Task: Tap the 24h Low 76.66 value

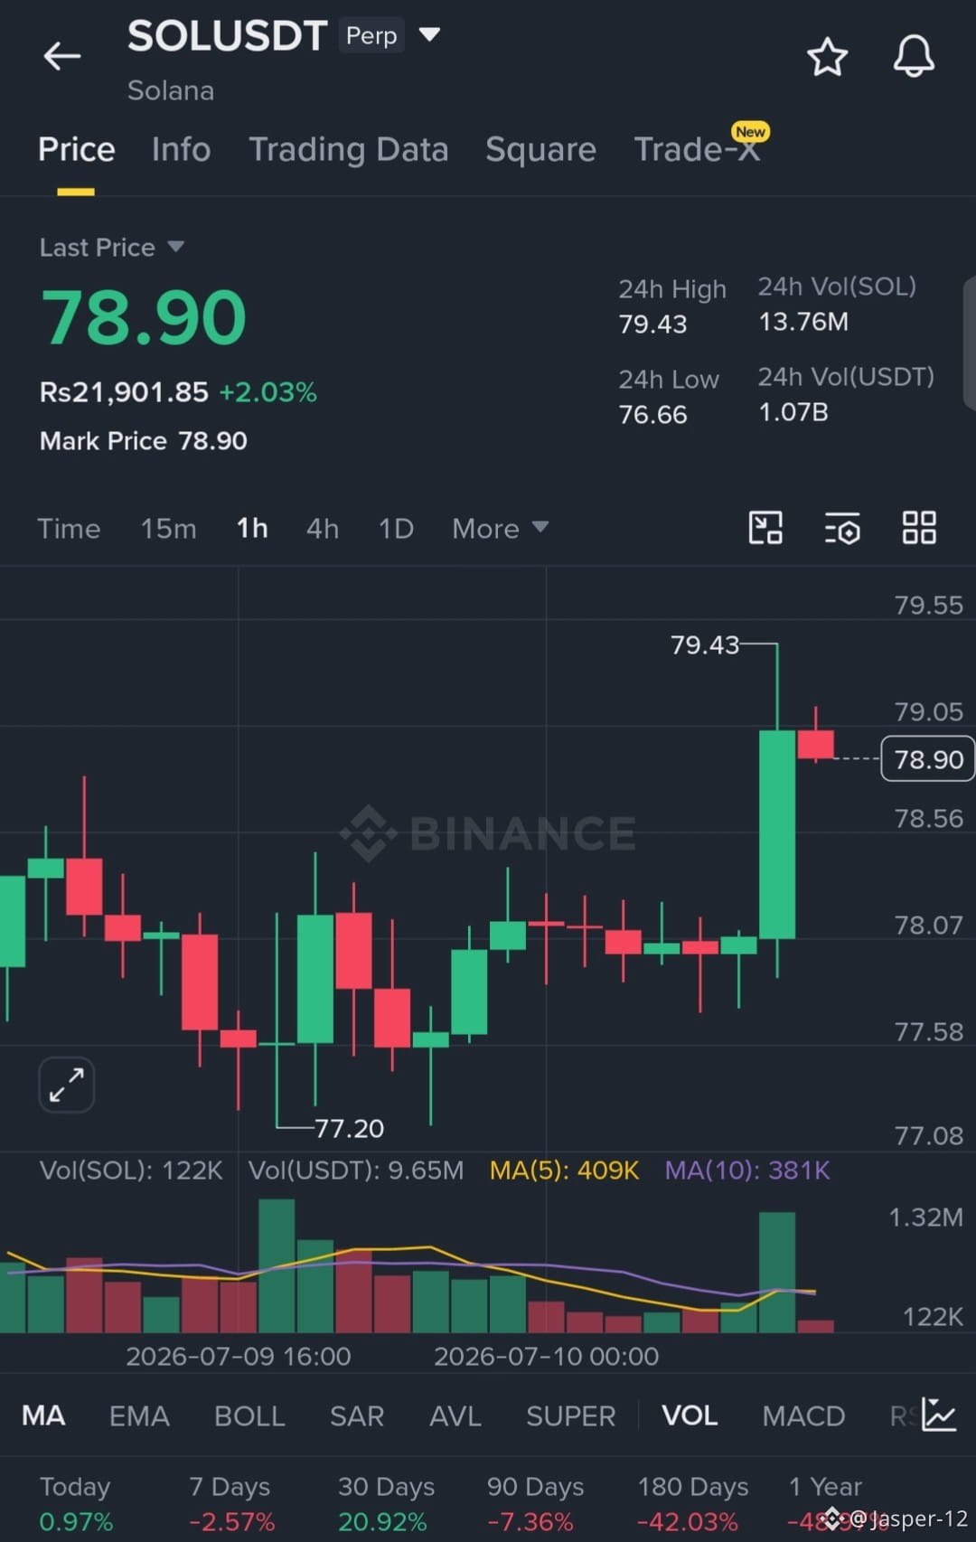Action: click(x=652, y=414)
